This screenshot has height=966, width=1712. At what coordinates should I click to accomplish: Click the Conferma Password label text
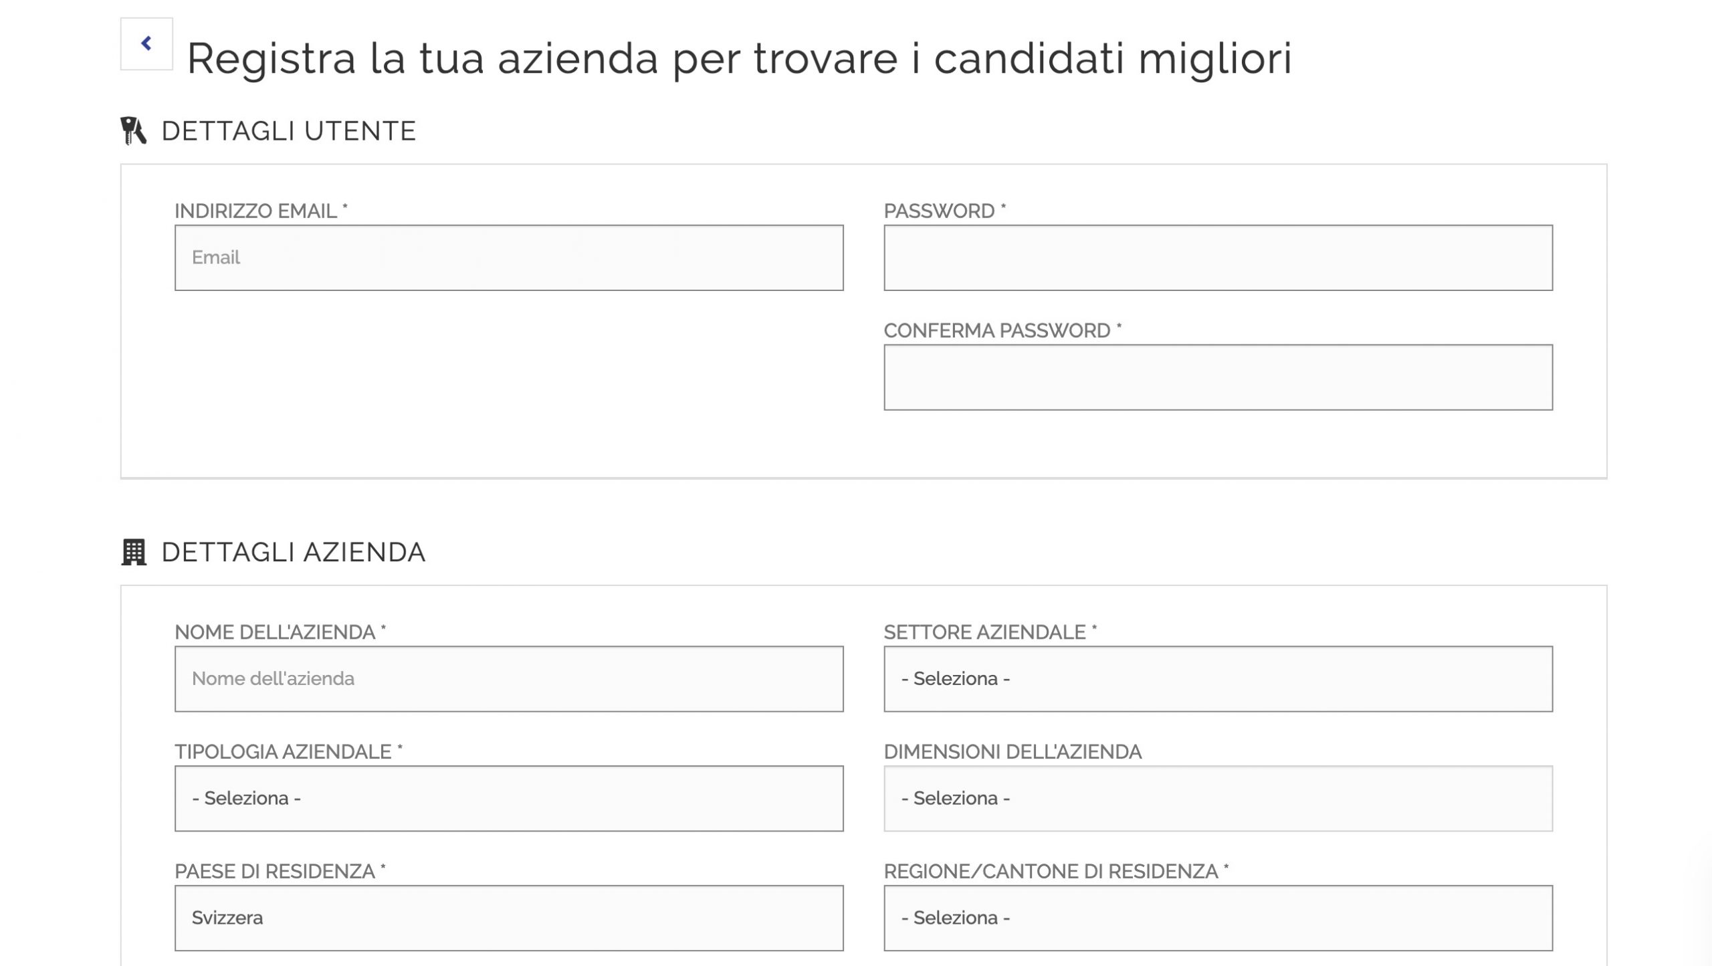pyautogui.click(x=1002, y=331)
